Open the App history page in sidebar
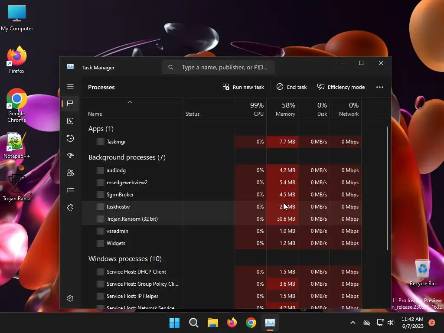The width and height of the screenshot is (444, 333). (x=70, y=138)
